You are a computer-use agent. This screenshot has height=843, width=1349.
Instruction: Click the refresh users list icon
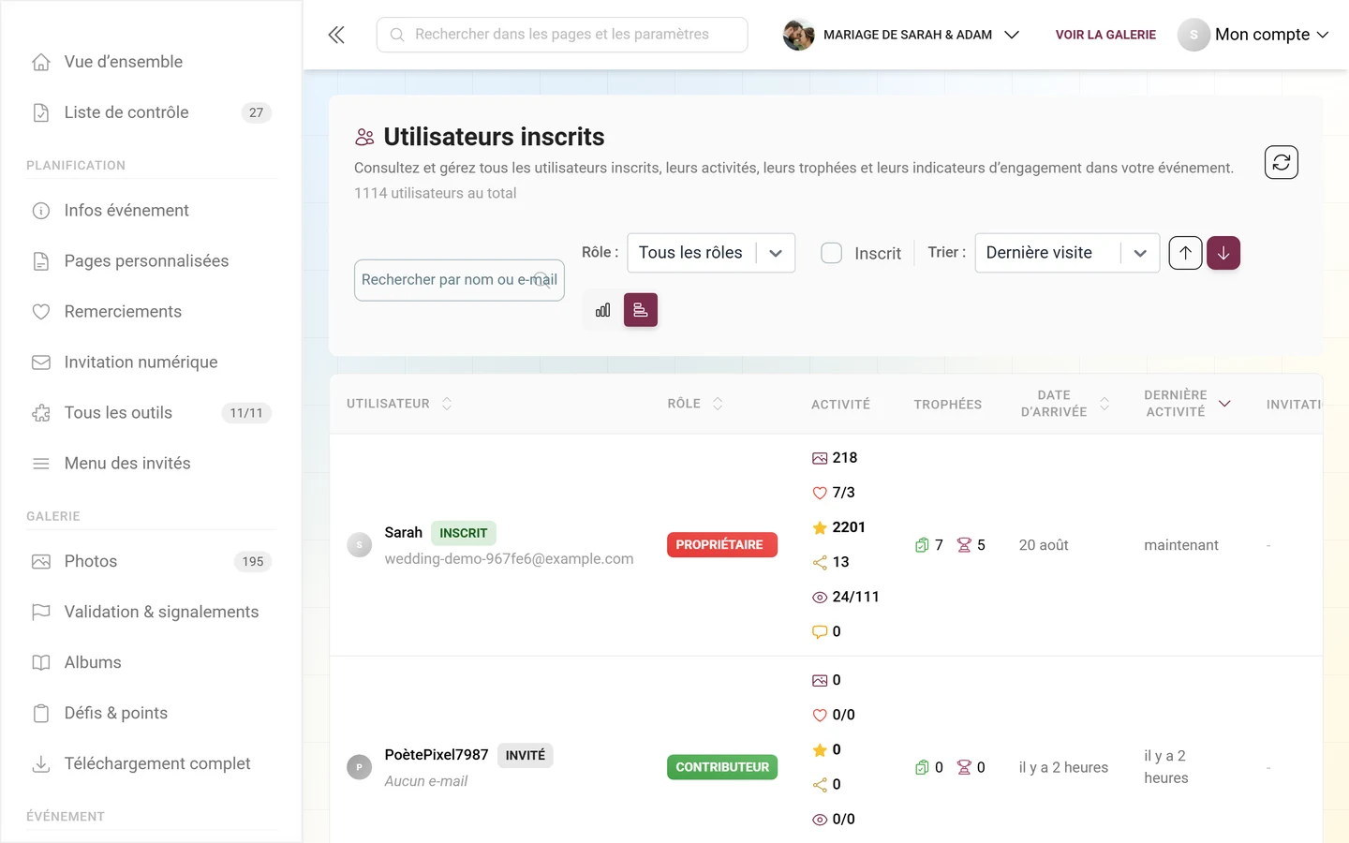[1281, 162]
